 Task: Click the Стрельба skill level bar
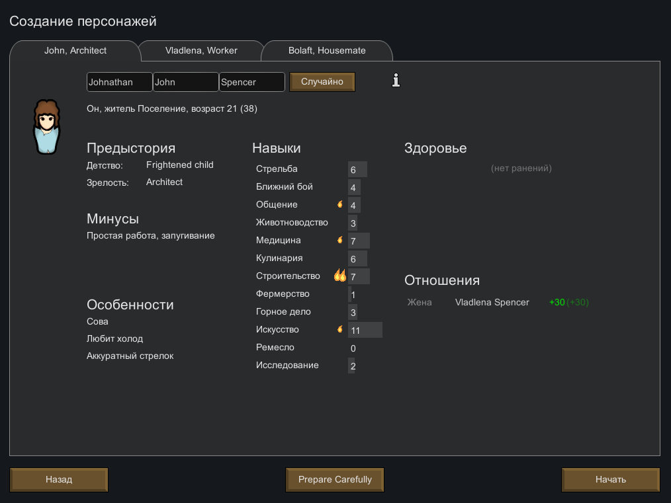pyautogui.click(x=357, y=170)
